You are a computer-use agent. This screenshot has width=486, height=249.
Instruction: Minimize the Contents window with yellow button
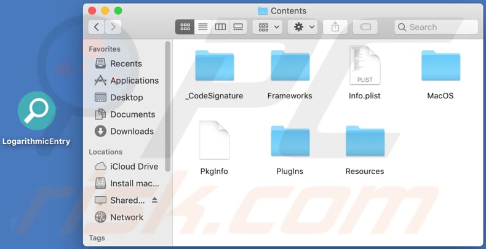(105, 10)
